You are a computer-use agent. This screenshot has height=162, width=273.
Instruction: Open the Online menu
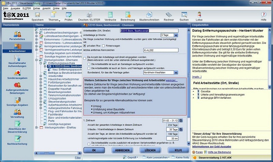click(x=56, y=8)
